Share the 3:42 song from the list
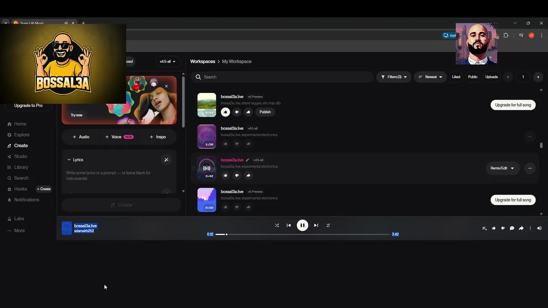 coord(248,175)
